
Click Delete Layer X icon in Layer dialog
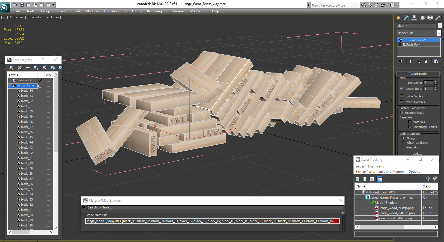pyautogui.click(x=20, y=68)
